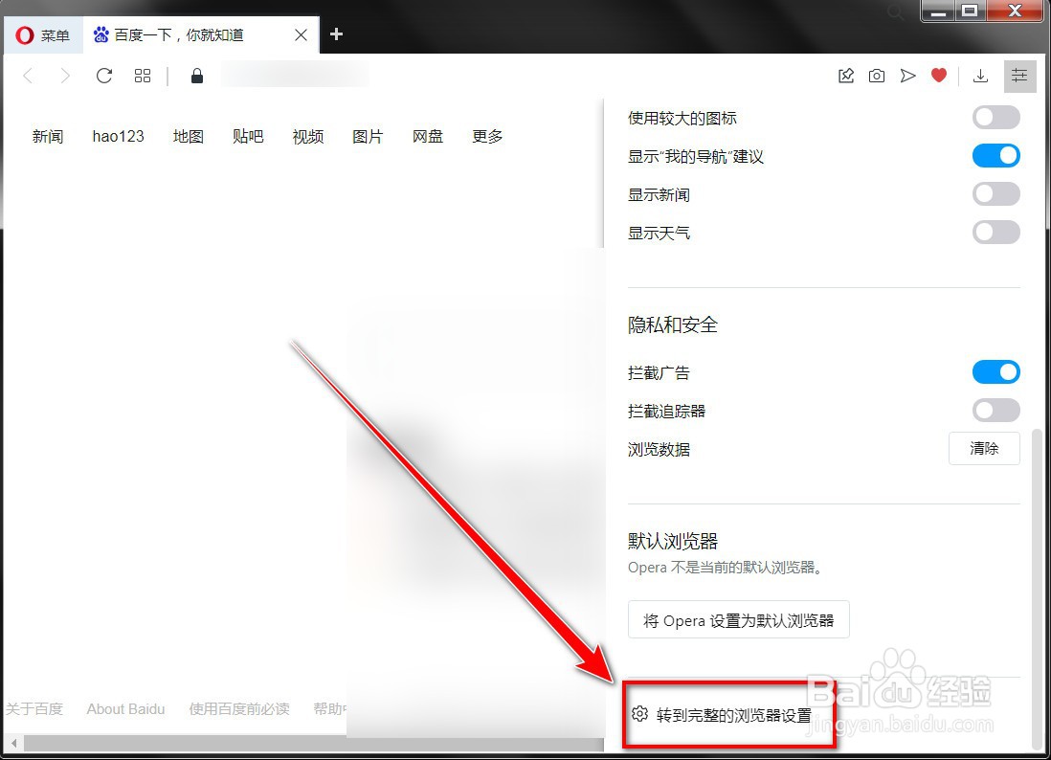Click the 隐私和安全 section heading
Viewport: 1051px width, 760px height.
click(673, 325)
